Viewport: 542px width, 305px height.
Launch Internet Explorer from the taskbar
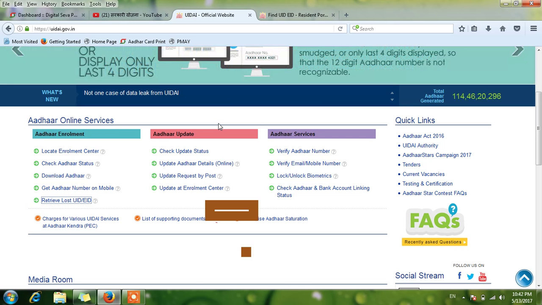[x=35, y=297]
